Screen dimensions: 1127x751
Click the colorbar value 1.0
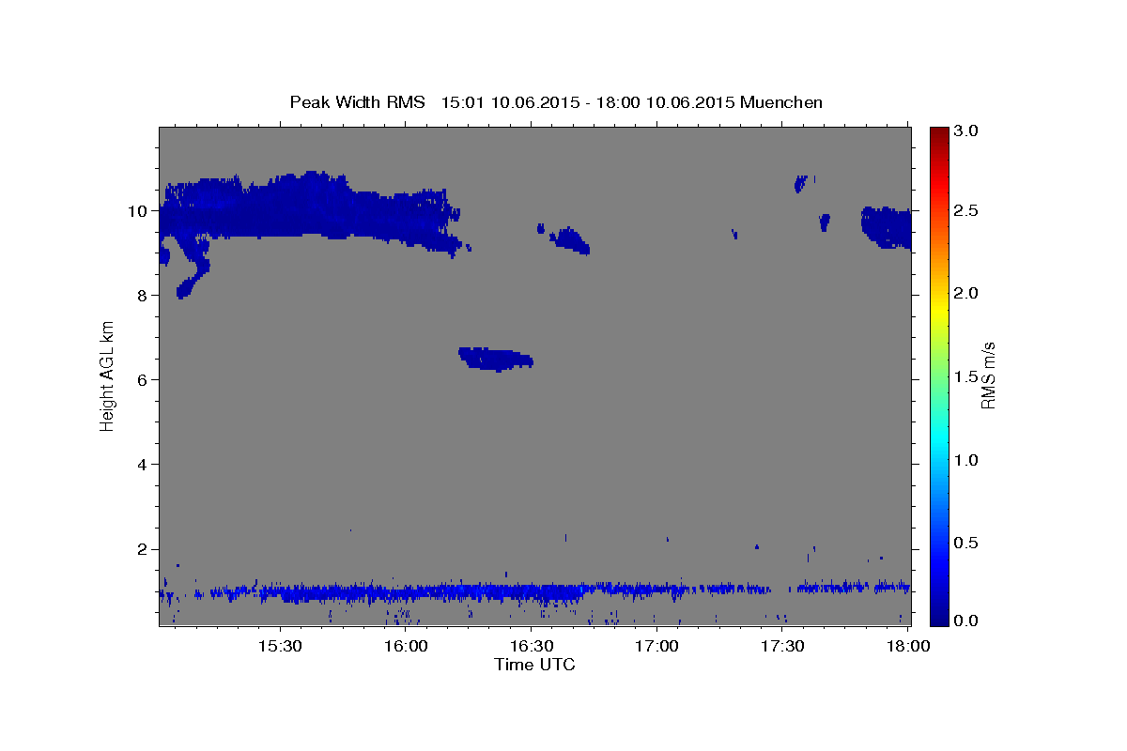click(966, 460)
